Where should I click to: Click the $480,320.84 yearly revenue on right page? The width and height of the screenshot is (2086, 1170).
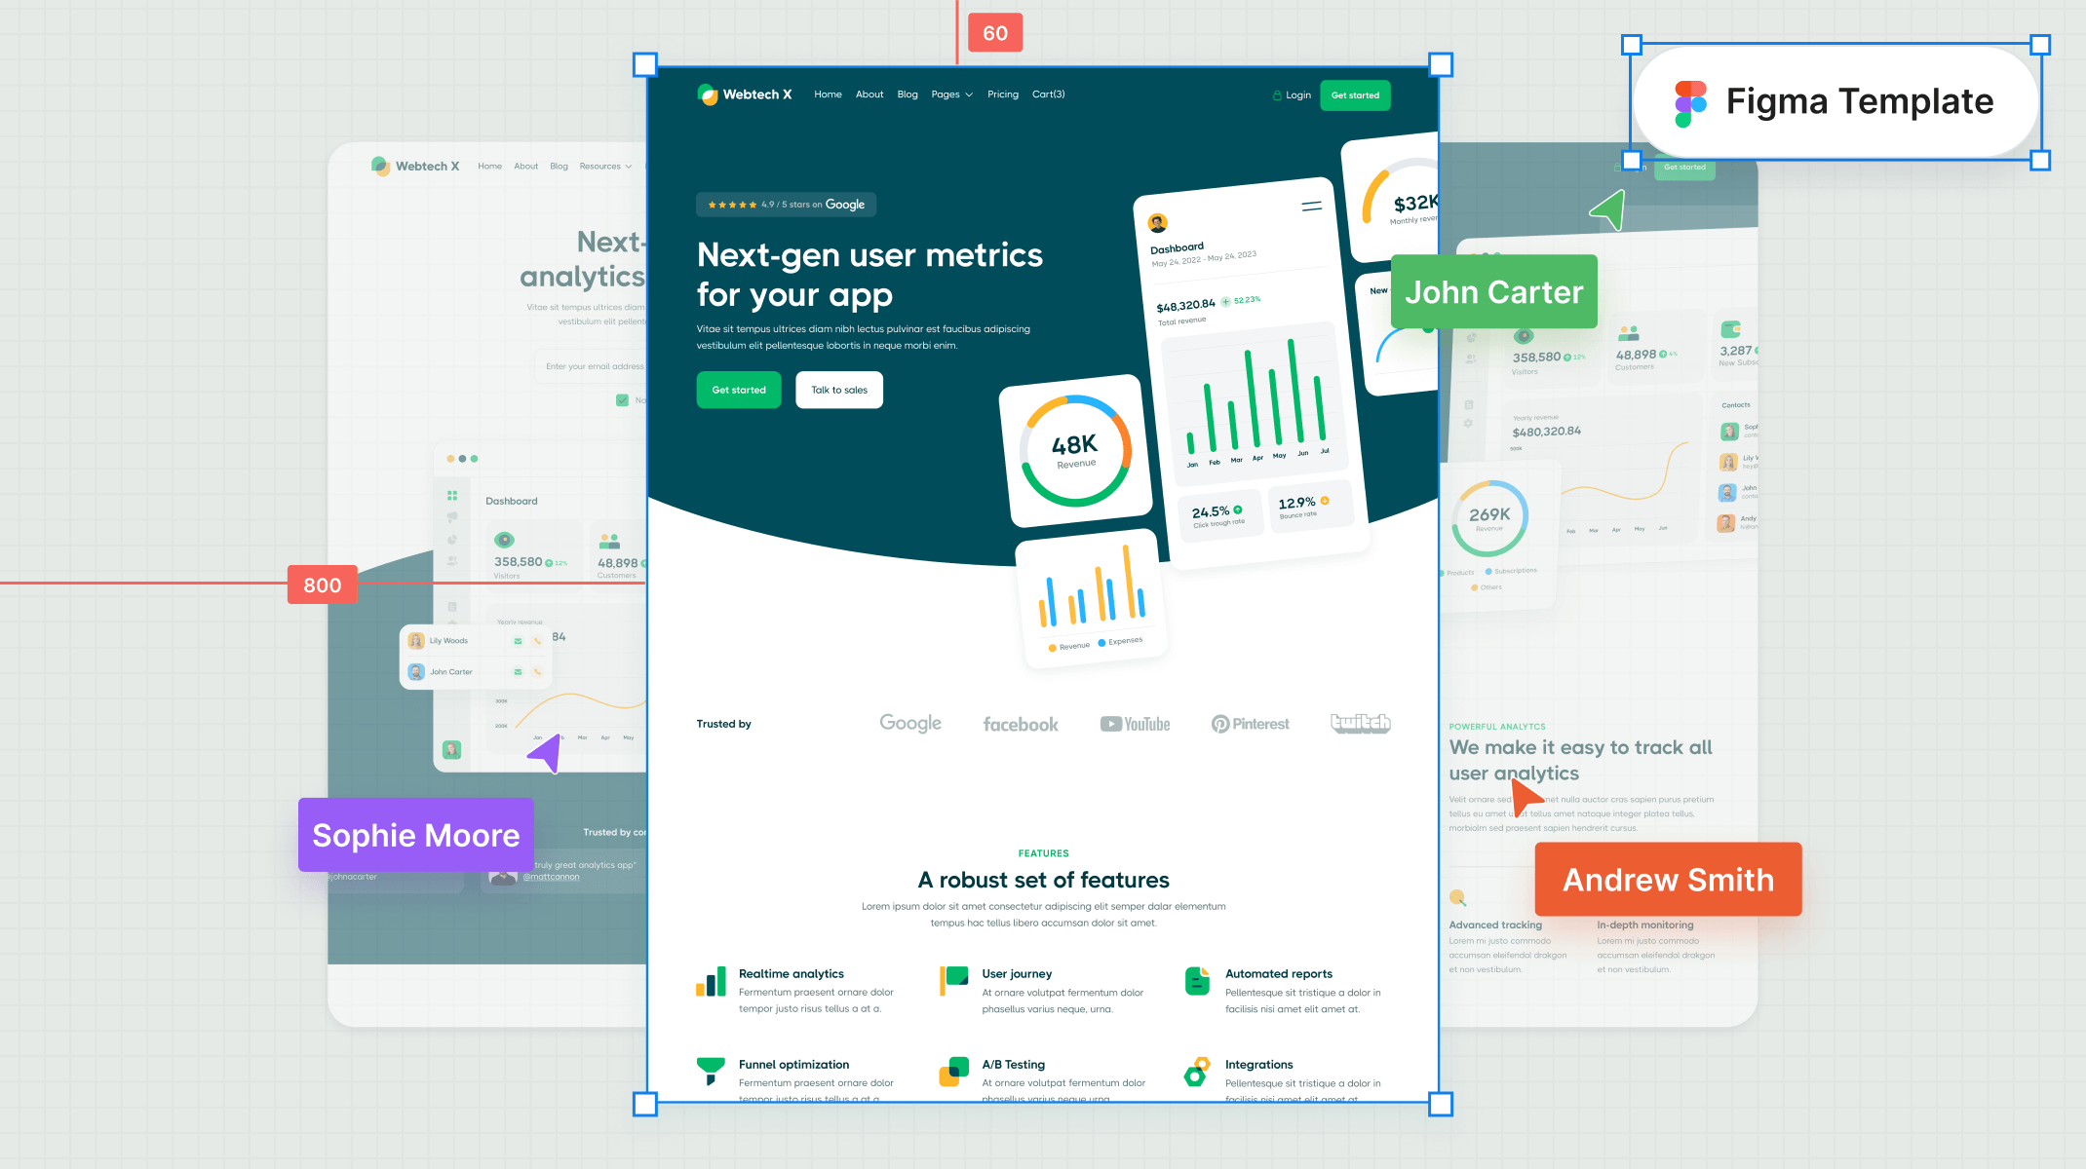point(1547,432)
